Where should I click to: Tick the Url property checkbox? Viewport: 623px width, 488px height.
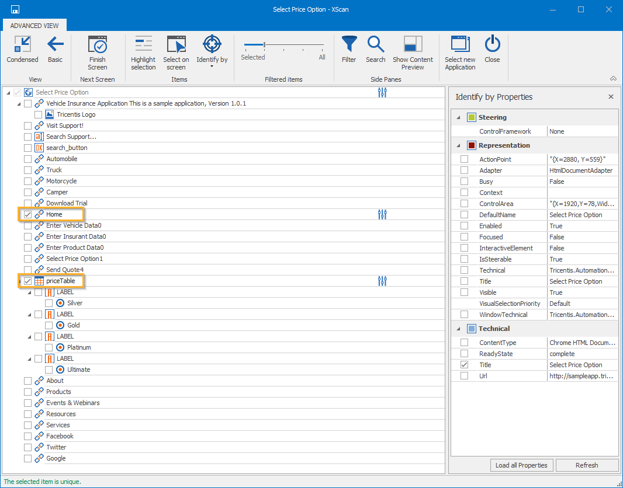pos(464,376)
